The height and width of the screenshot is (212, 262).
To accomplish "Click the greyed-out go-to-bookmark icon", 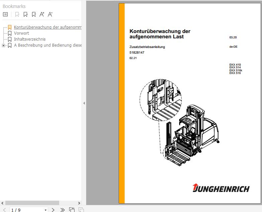I will click(17, 15).
